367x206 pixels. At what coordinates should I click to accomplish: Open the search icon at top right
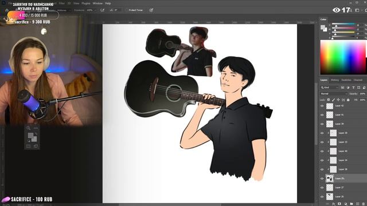pyautogui.click(x=350, y=10)
